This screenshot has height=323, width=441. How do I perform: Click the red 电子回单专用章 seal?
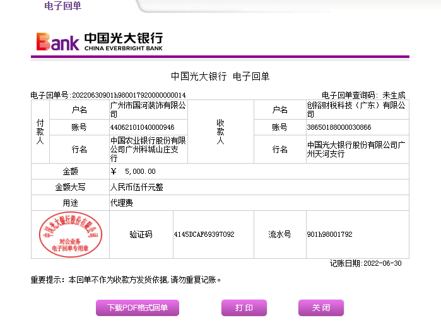(70, 234)
